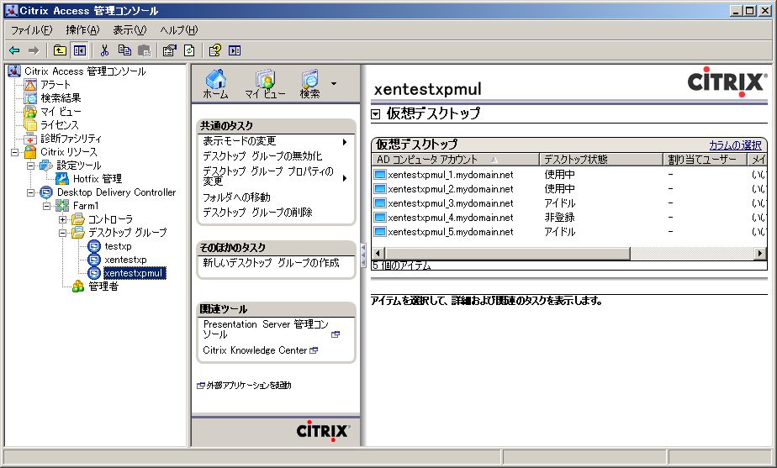Select the アラート tree node
Viewport: 777px width, 468px height.
(x=55, y=85)
